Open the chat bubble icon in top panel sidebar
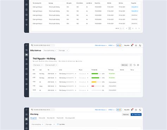Viewport: 167px width, 130px height. click(x=26, y=20)
